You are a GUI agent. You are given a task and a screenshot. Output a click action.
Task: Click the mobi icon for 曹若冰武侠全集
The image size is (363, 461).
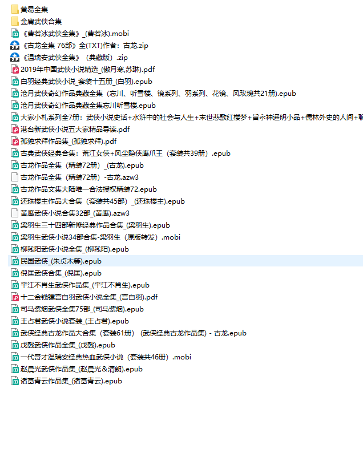point(15,33)
